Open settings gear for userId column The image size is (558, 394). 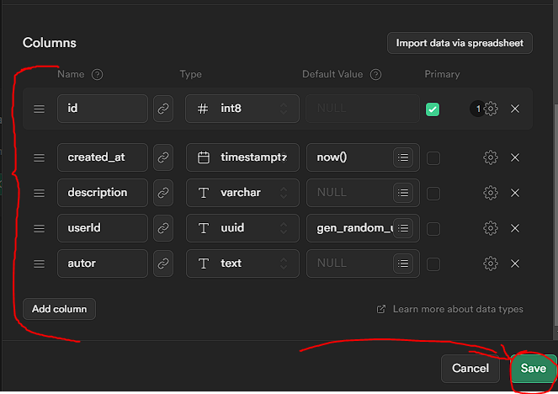(x=491, y=228)
